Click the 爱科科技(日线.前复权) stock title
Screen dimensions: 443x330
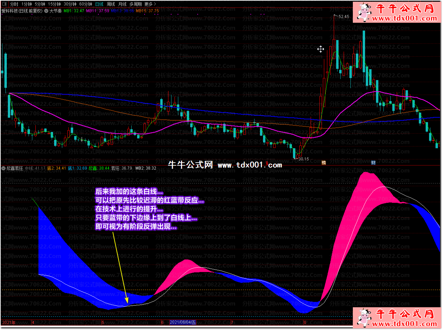[22, 11]
